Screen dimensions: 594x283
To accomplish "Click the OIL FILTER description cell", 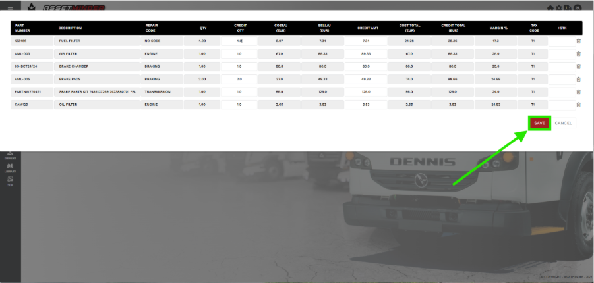I will coord(98,105).
